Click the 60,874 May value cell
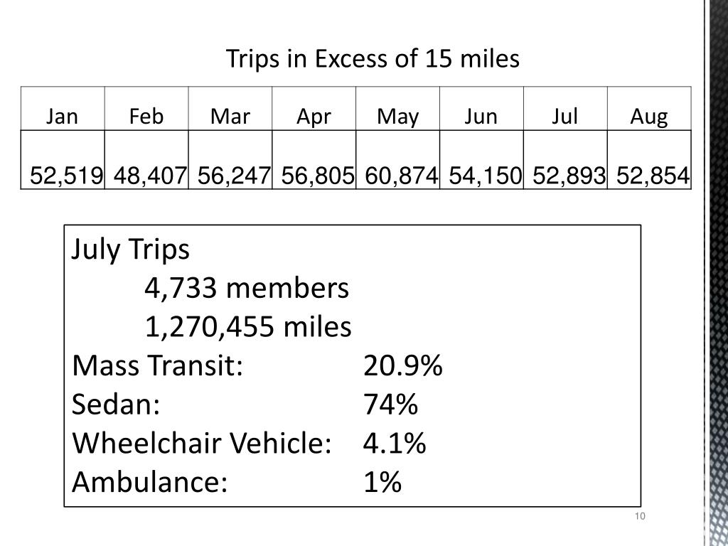The height and width of the screenshot is (546, 728). 398,160
